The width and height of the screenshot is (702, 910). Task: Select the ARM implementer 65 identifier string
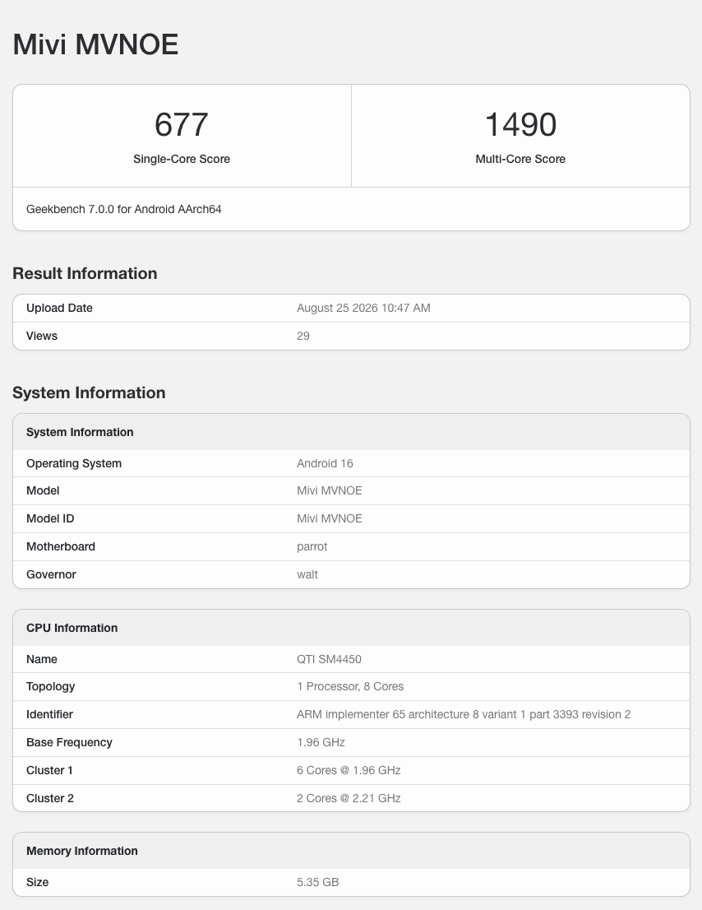[x=464, y=714]
